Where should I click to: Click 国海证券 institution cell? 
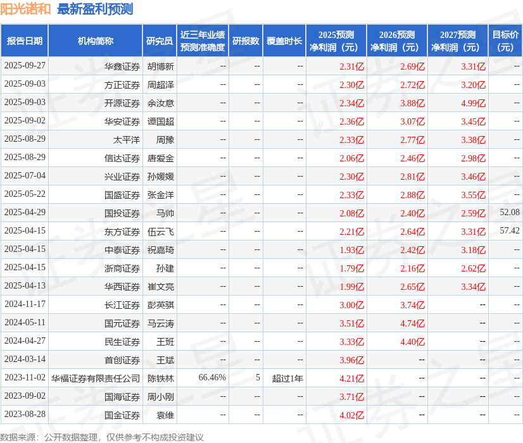(x=122, y=397)
